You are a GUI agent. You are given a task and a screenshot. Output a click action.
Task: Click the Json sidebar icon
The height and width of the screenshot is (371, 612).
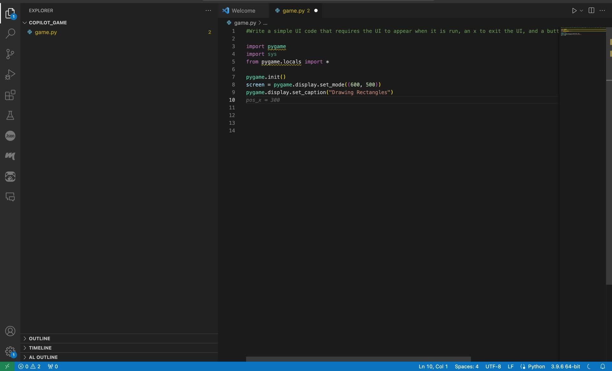(x=10, y=136)
